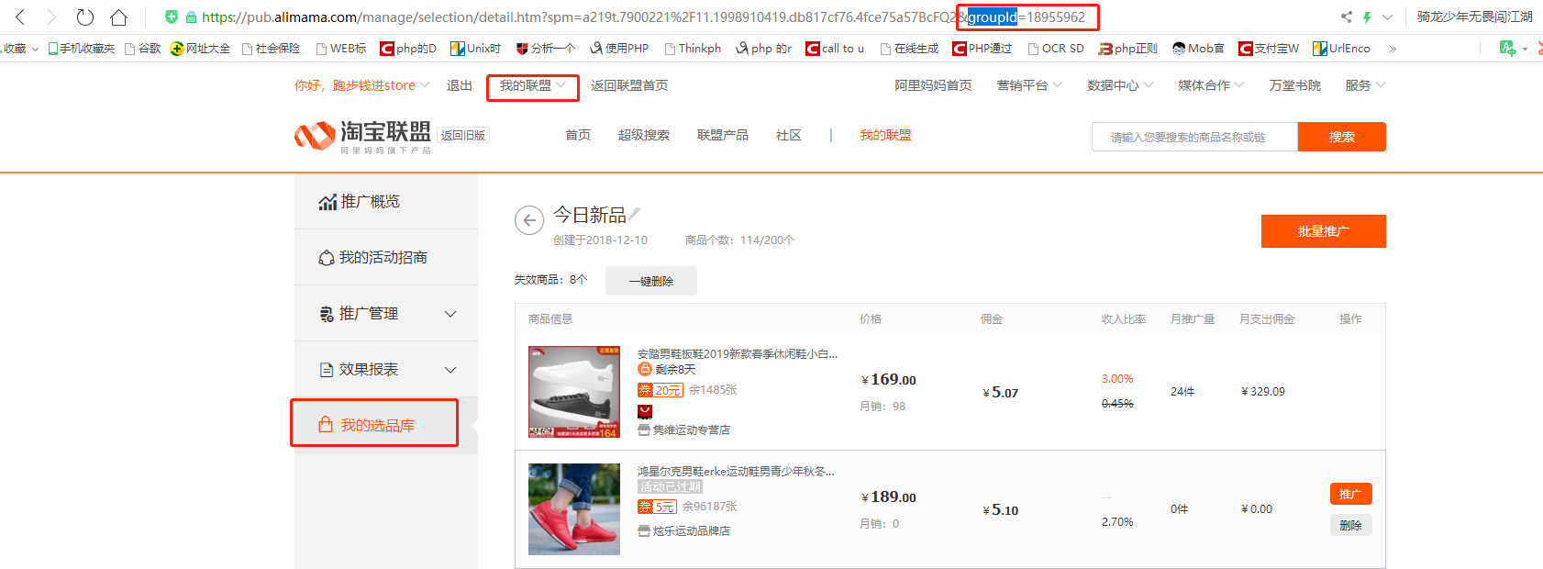This screenshot has width=1543, height=569.
Task: Open 网址大全 bookmark
Action: (200, 49)
